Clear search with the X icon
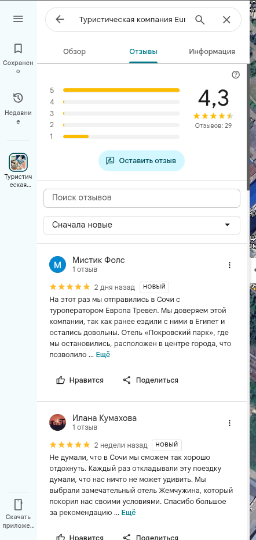Image resolution: width=256 pixels, height=540 pixels. (x=226, y=20)
